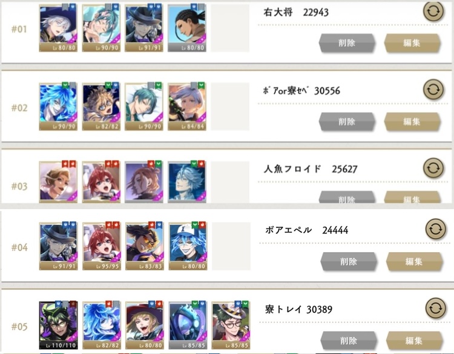Delete deck #01 with 削除 button
Viewport: 454px width, 354px height.
347,43
